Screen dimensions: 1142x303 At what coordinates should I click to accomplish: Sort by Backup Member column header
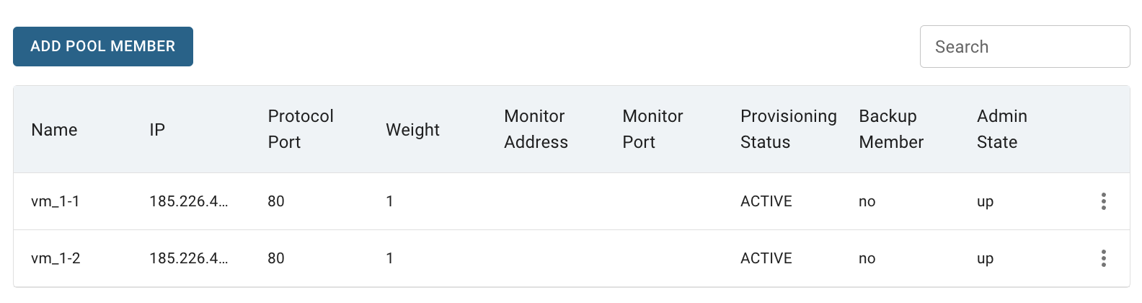point(891,129)
